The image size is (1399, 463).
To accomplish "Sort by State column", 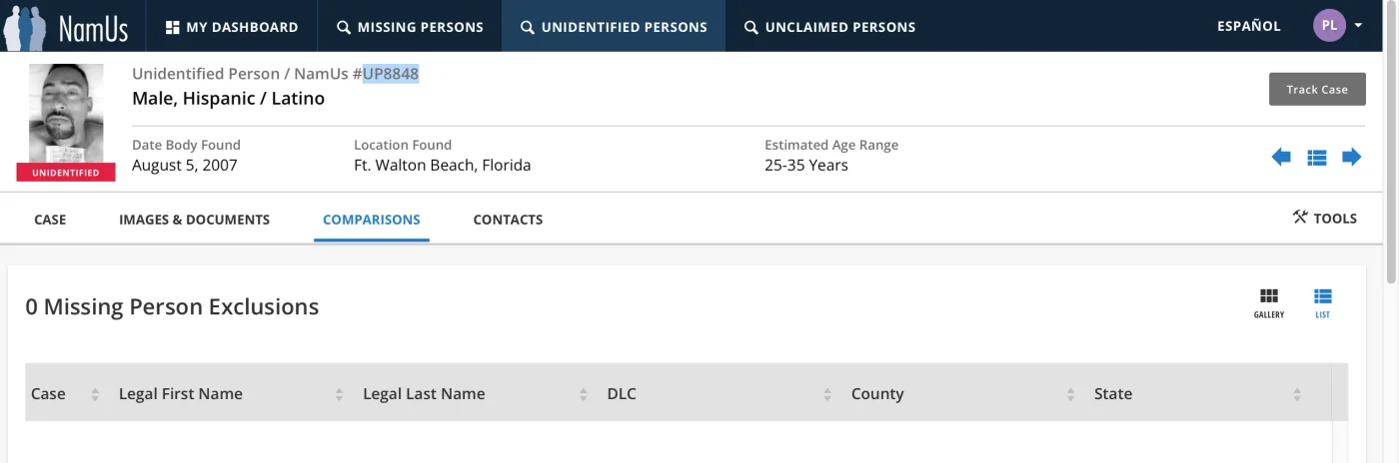I will coord(1297,394).
